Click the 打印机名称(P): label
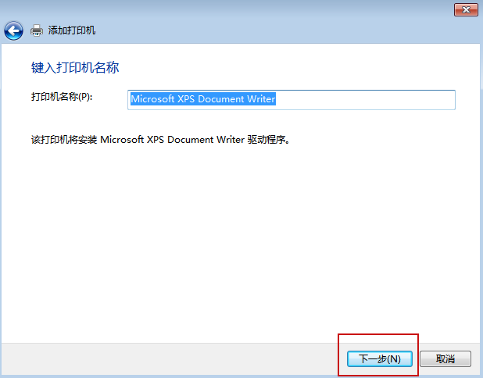 (62, 97)
